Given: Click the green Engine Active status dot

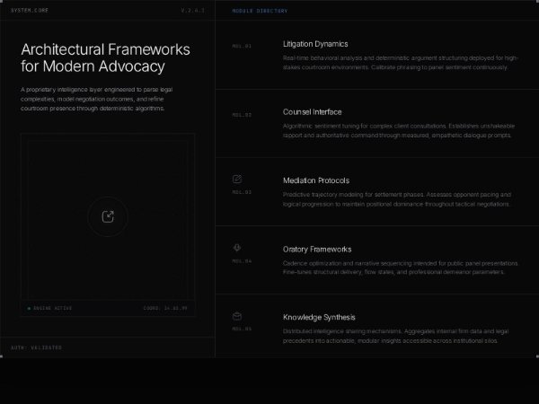Looking at the screenshot, I should [x=29, y=308].
